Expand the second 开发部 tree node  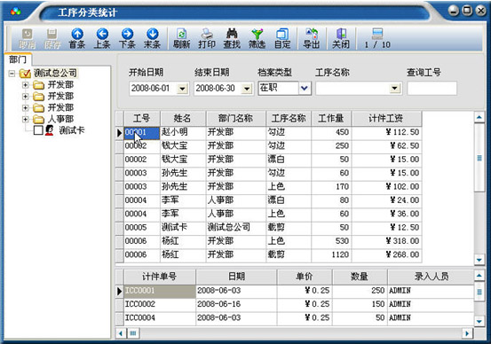26,97
